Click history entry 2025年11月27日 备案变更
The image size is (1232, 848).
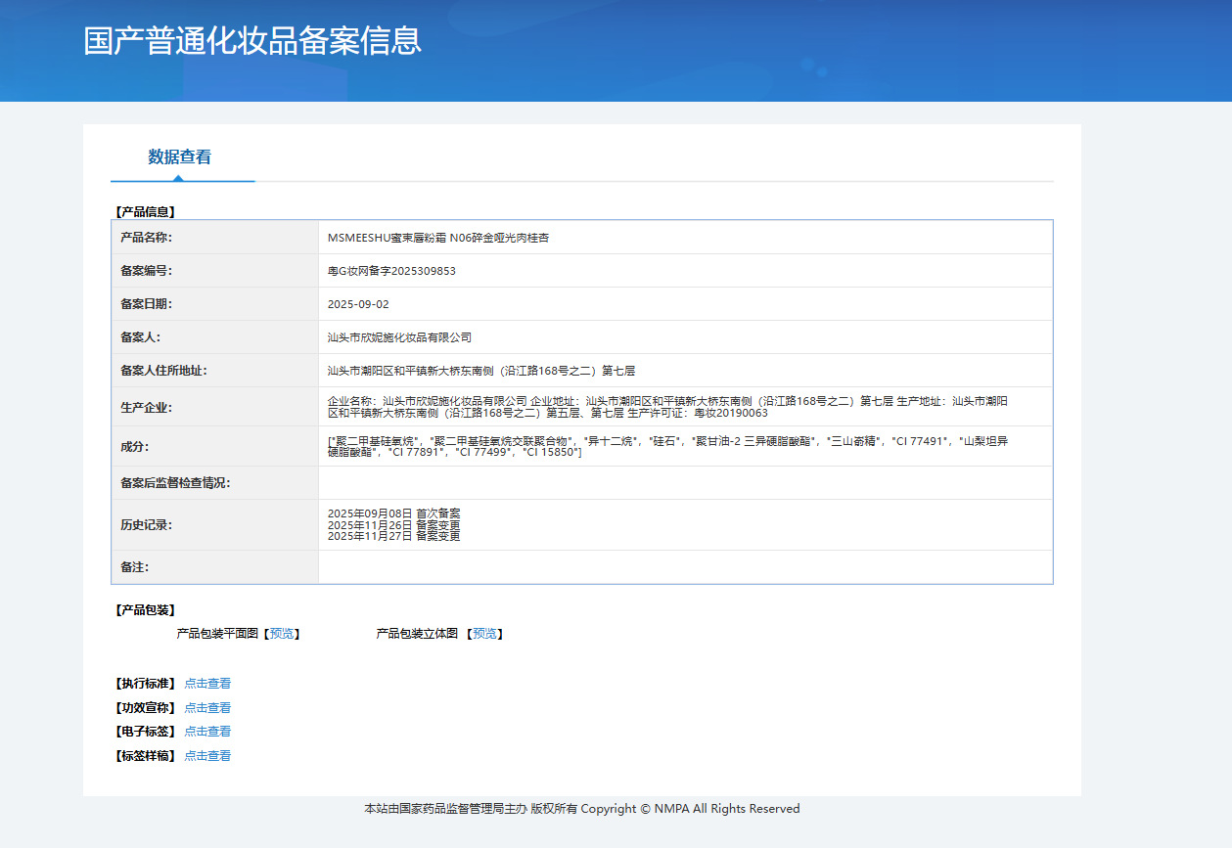393,536
